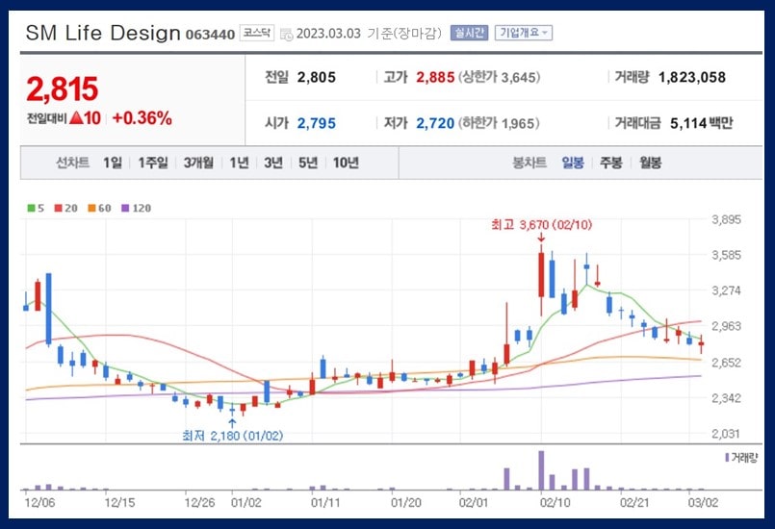Click the 최저 2,180 (01/02) annotation
Image resolution: width=775 pixels, height=529 pixels.
(x=232, y=436)
